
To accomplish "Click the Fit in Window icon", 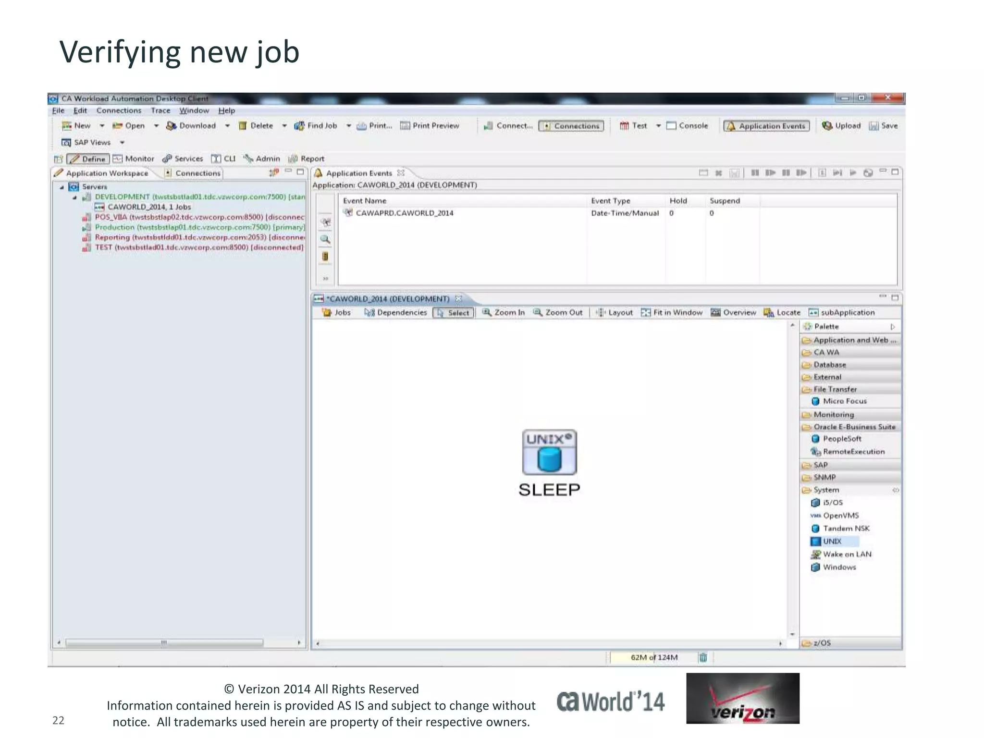I will [646, 313].
